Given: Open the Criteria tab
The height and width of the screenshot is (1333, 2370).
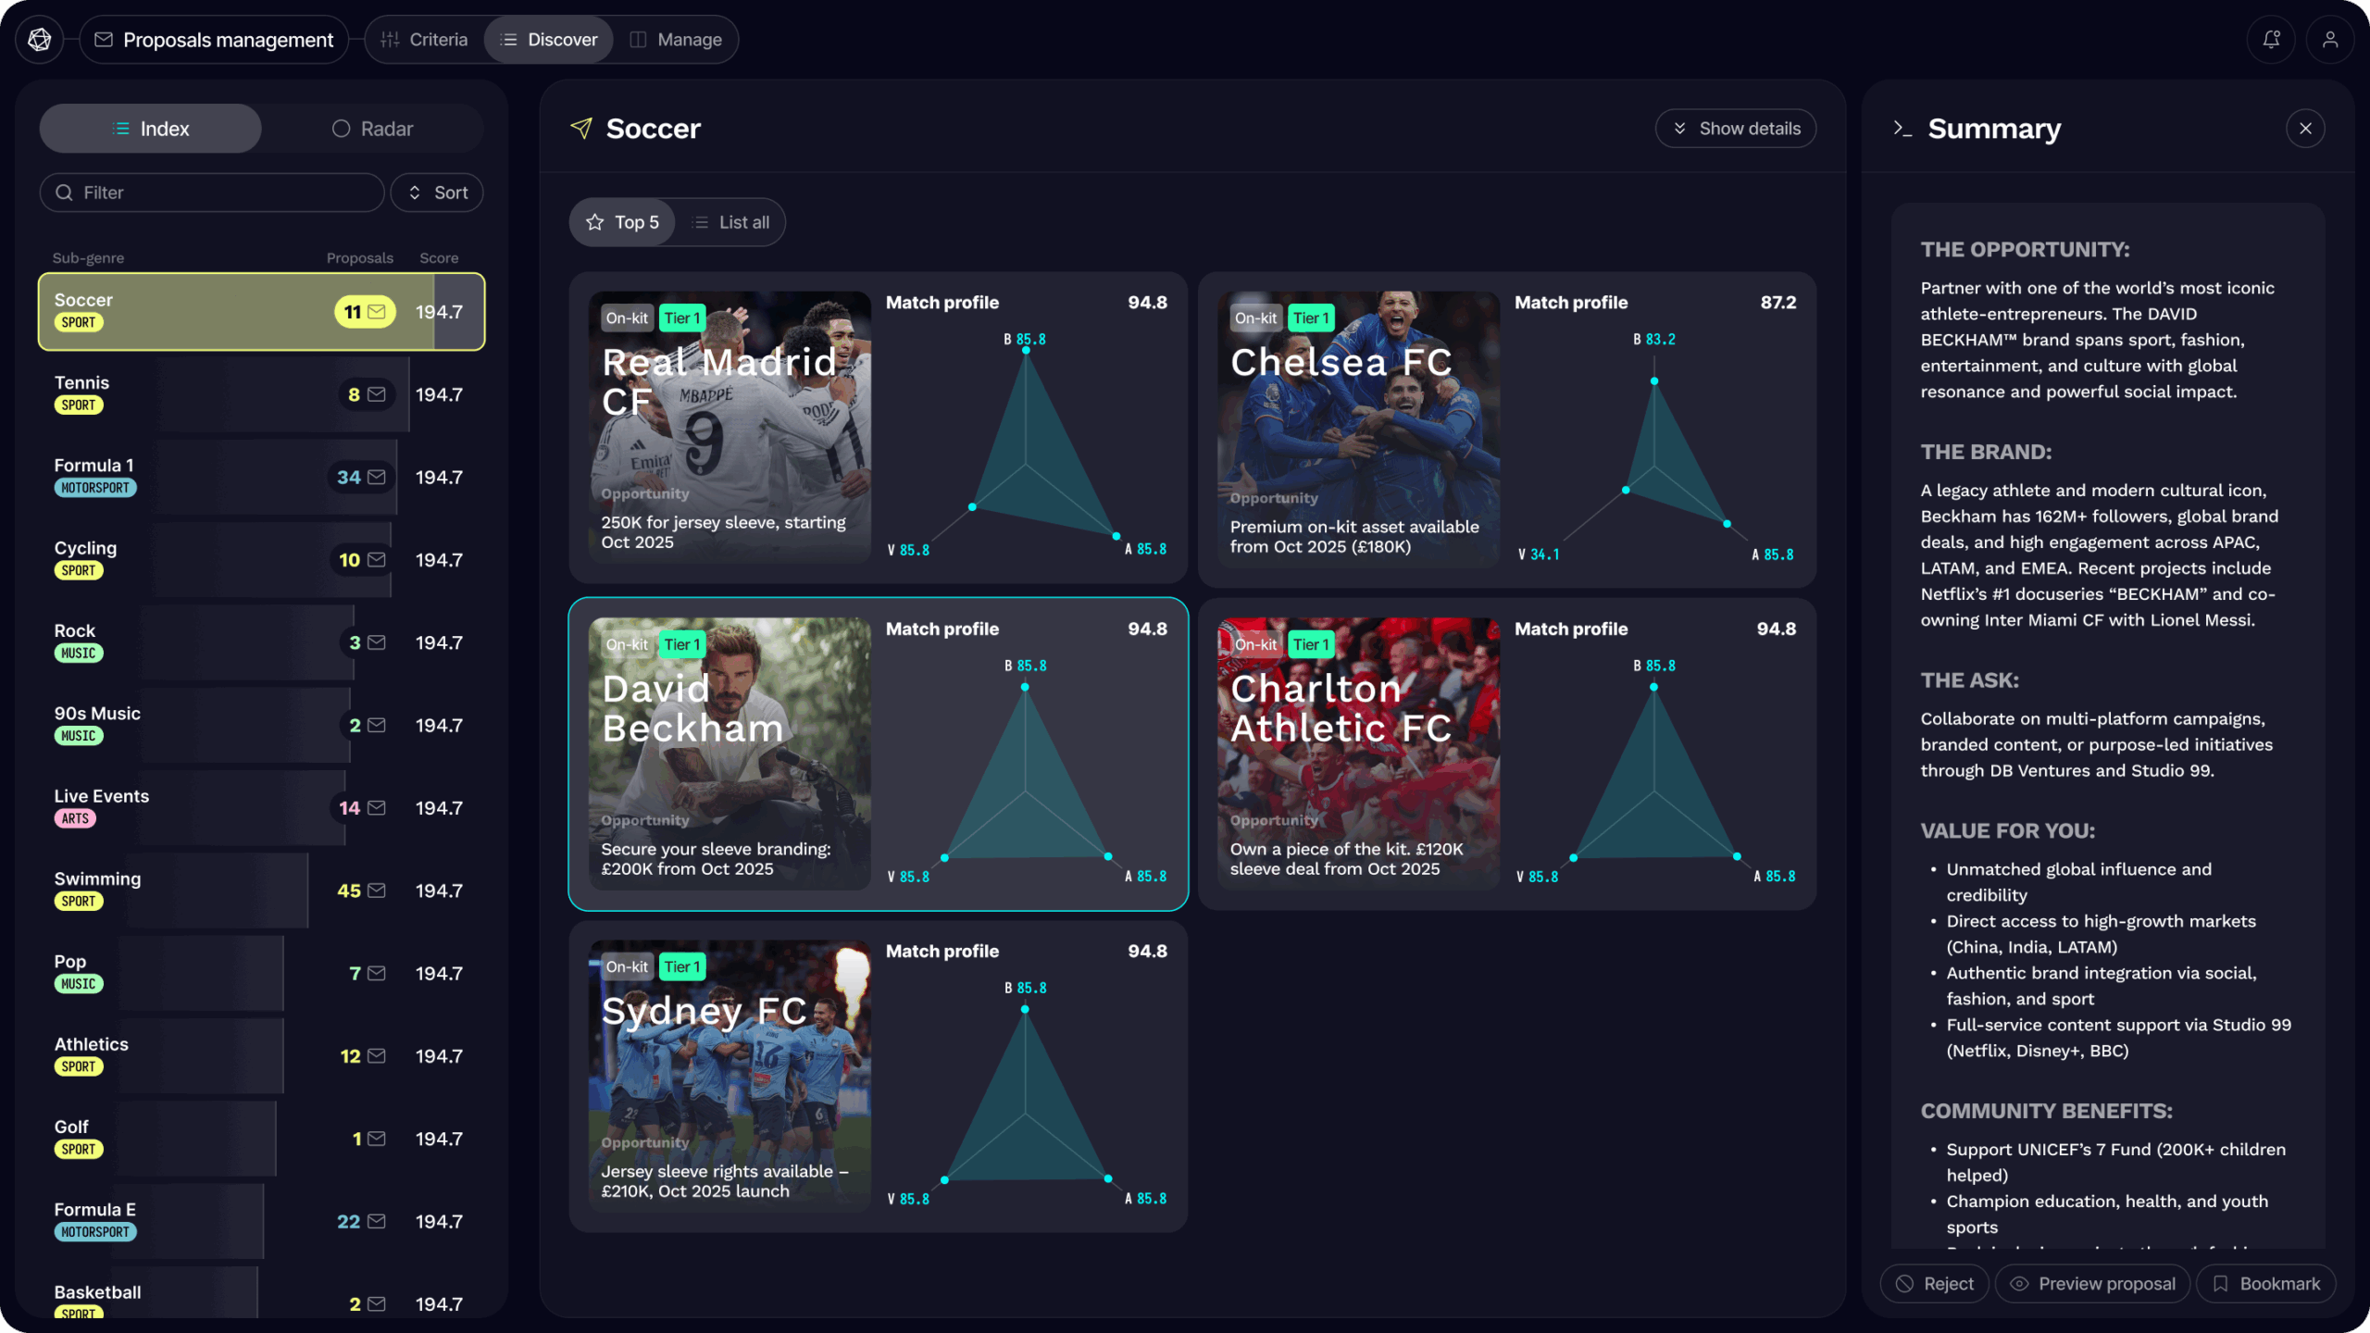Looking at the screenshot, I should pyautogui.click(x=424, y=40).
